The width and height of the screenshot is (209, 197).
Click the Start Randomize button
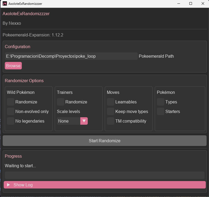(x=104, y=141)
